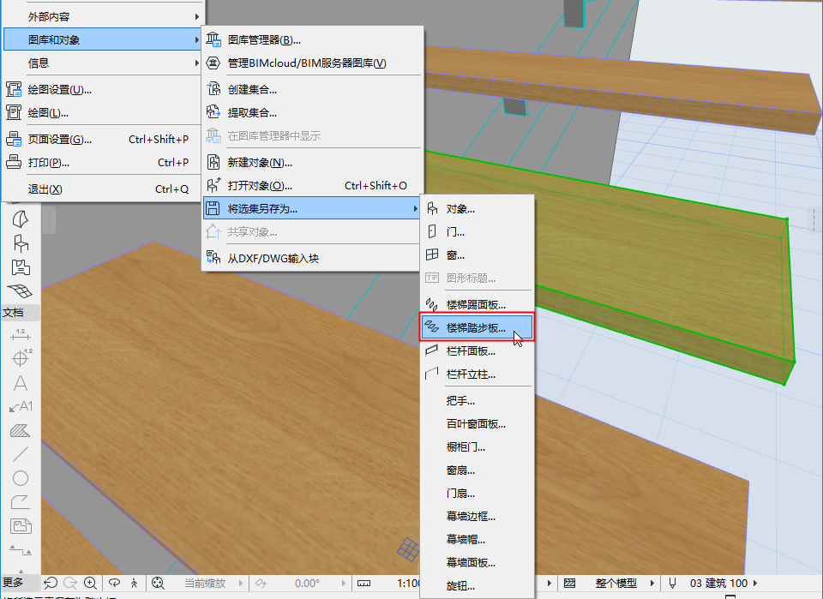Select the Line tool
823x599 pixels.
[x=21, y=454]
